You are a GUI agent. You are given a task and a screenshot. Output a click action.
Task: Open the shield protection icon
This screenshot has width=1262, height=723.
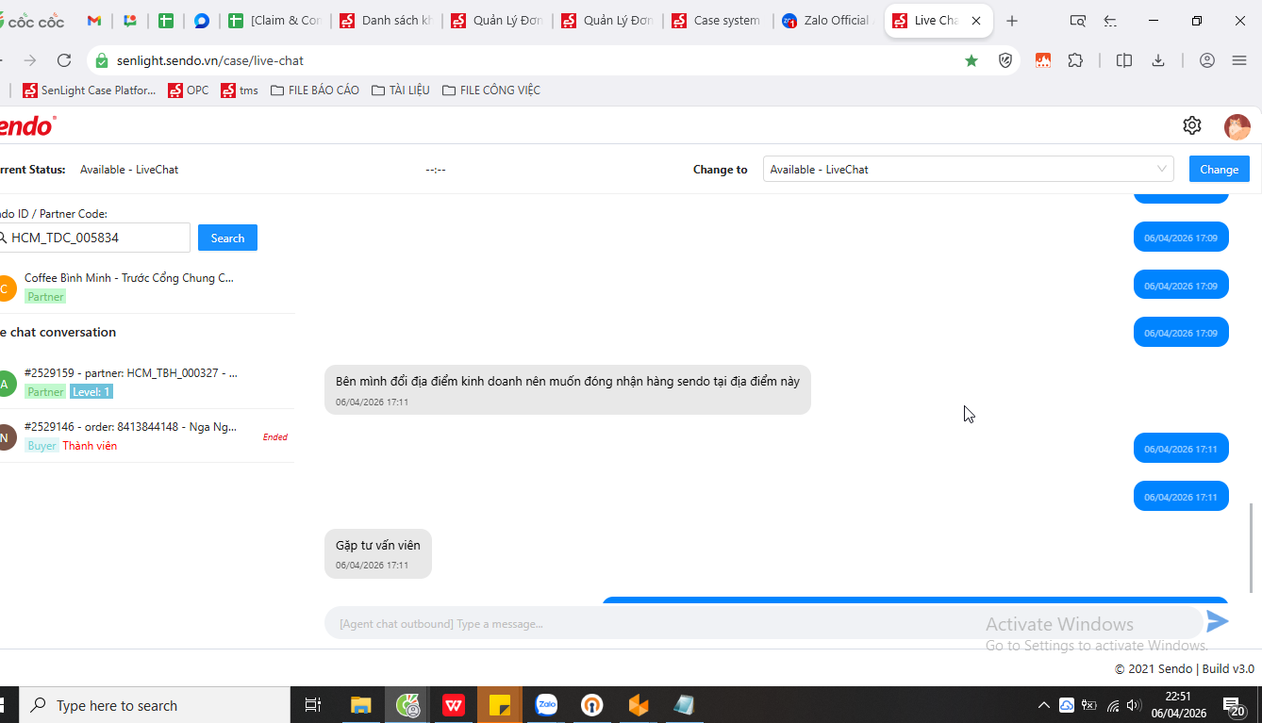[1005, 60]
